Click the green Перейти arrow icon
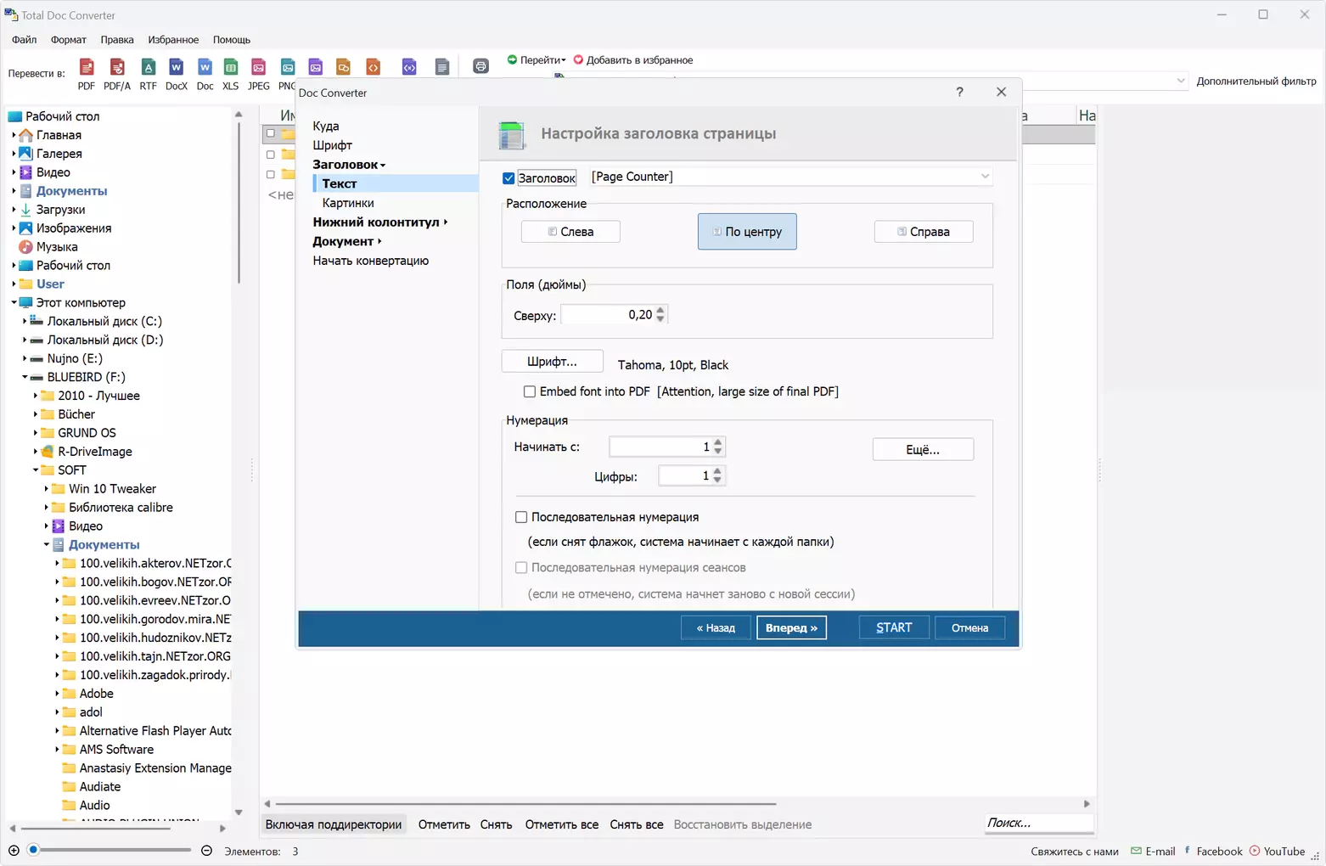This screenshot has height=866, width=1326. pos(512,59)
